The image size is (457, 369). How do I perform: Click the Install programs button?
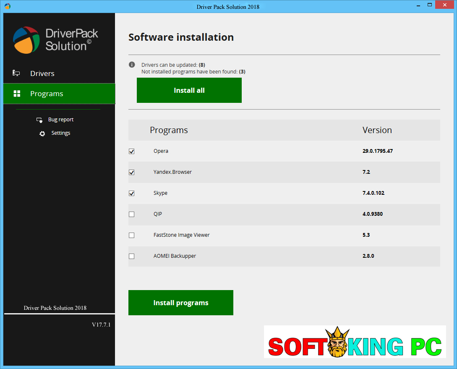pos(181,303)
